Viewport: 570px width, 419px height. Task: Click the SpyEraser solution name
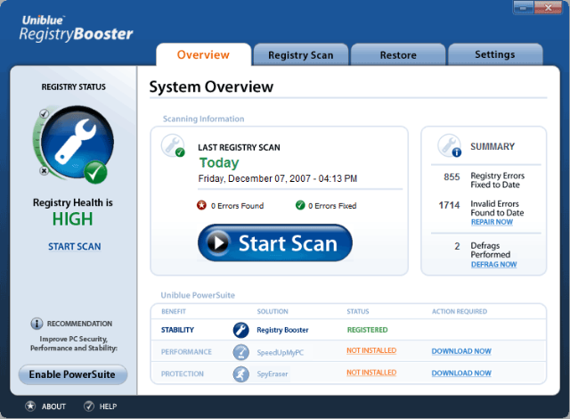click(x=273, y=374)
